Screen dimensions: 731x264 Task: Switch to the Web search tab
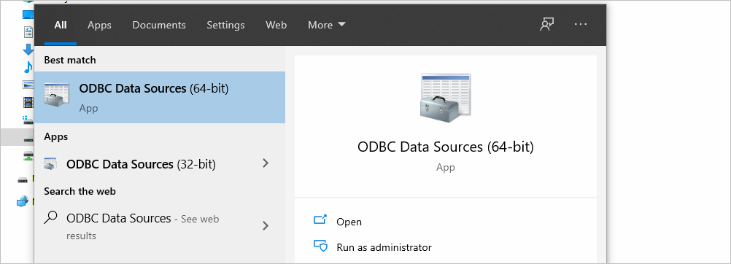(276, 26)
